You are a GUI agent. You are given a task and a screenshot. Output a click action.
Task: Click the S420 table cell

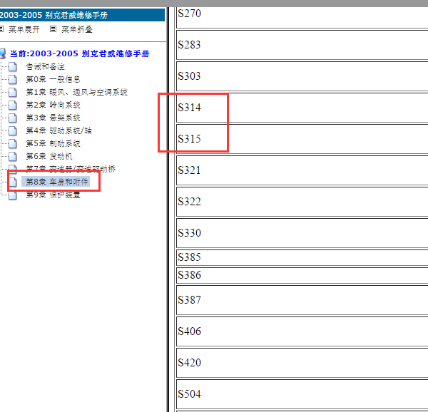[302, 363]
